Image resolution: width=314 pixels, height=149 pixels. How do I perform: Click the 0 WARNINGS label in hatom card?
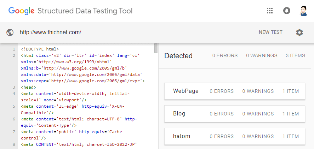click(258, 136)
